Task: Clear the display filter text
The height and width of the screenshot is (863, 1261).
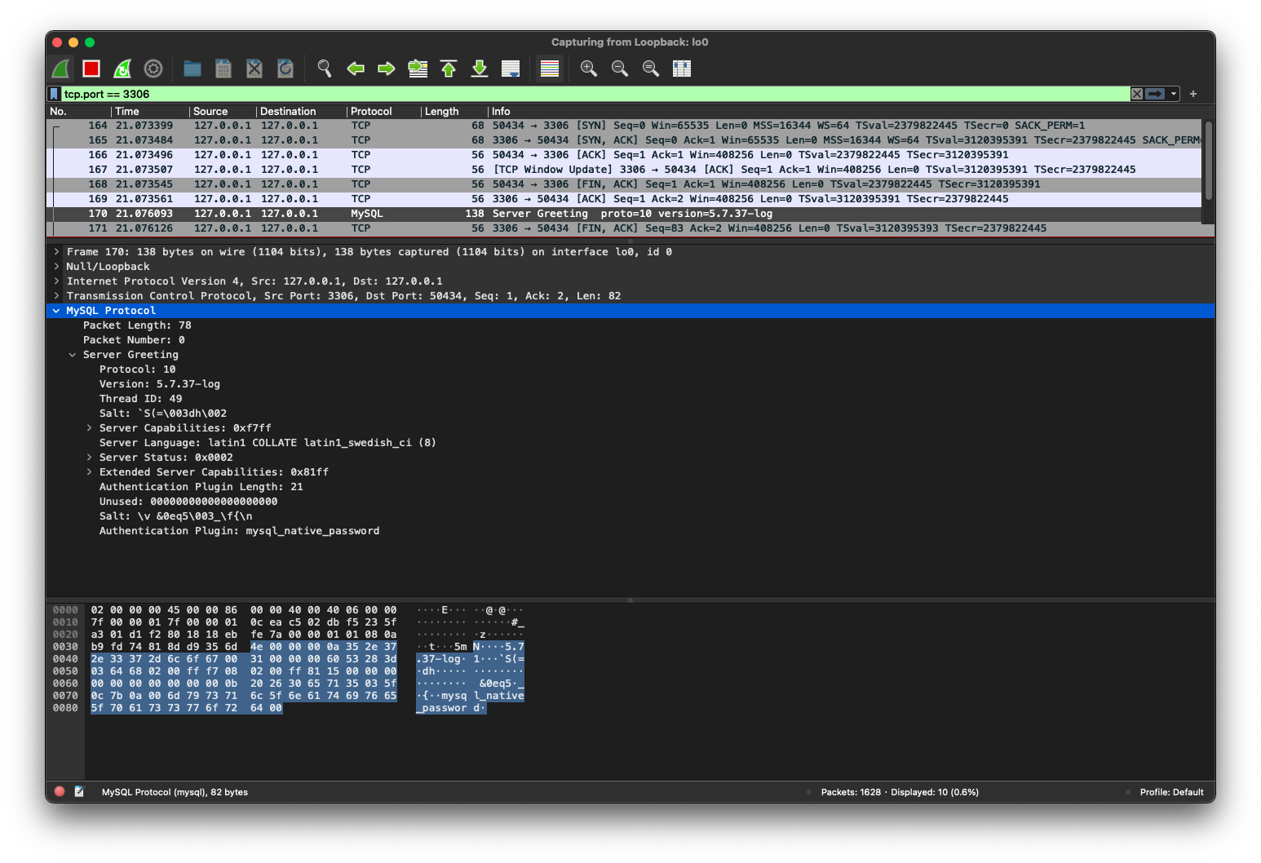Action: pyautogui.click(x=1137, y=94)
